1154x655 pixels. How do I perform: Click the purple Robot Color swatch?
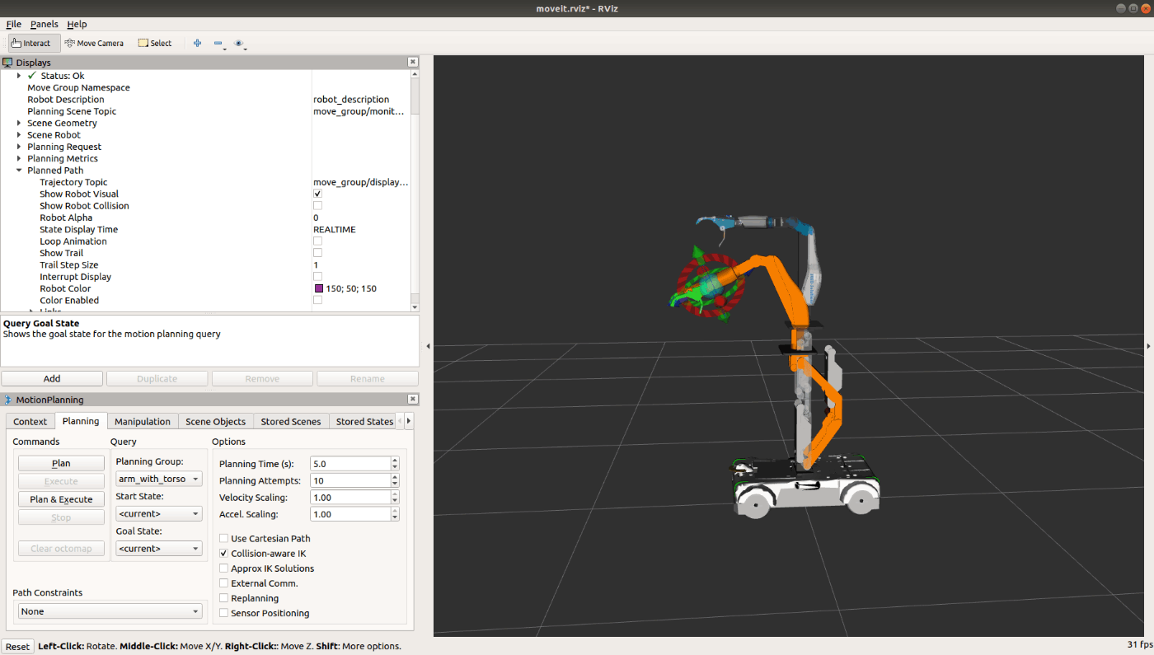[x=318, y=288]
